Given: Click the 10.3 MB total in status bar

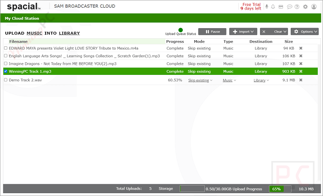Looking at the screenshot, I should coord(306,189).
